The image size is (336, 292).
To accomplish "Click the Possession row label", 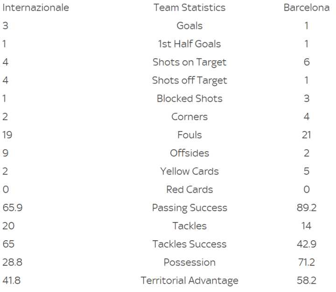I will 189,263.
